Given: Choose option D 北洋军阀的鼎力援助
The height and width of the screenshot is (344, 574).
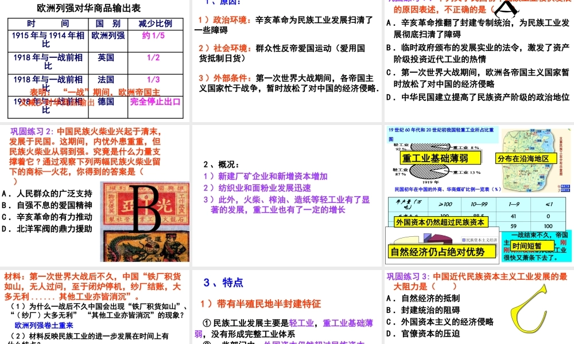Looking at the screenshot, I should [x=47, y=229].
